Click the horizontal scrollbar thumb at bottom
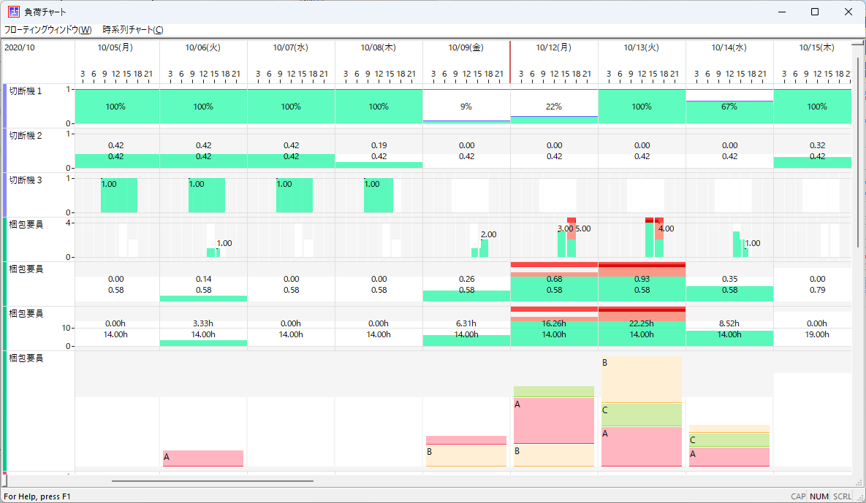 tap(213, 481)
